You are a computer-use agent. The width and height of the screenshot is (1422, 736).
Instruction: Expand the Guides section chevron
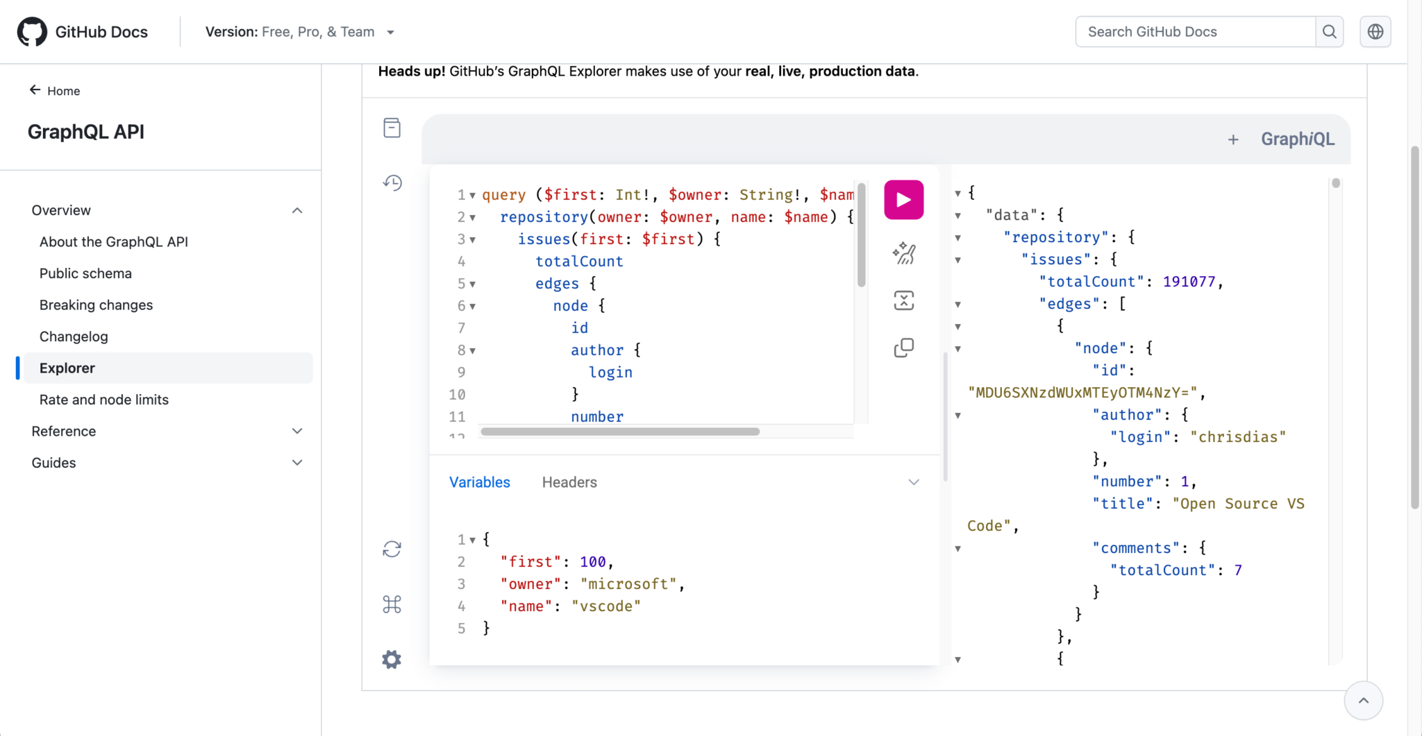pyautogui.click(x=297, y=463)
